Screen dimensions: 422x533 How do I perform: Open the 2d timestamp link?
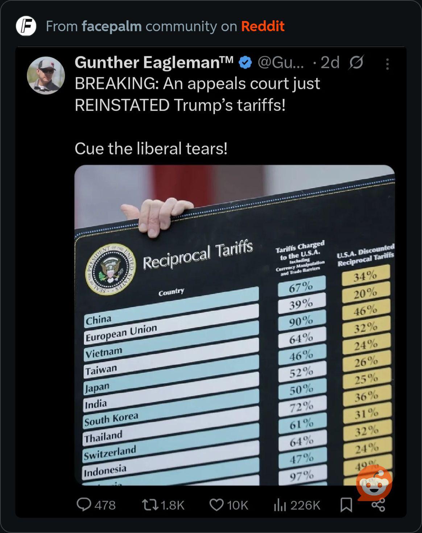330,63
